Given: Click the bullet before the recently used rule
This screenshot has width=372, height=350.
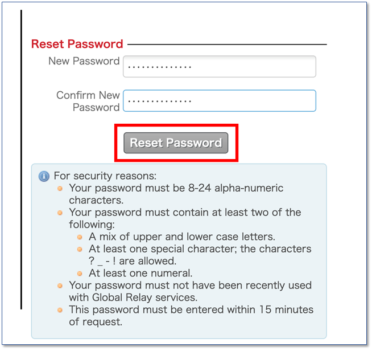Looking at the screenshot, I should click(60, 286).
